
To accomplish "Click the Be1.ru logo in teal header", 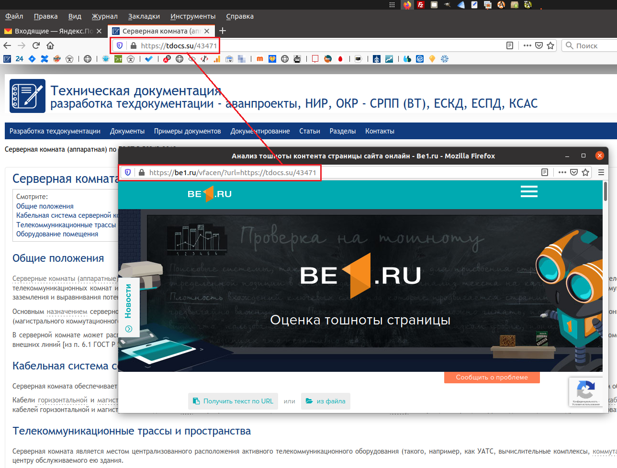I will (210, 194).
